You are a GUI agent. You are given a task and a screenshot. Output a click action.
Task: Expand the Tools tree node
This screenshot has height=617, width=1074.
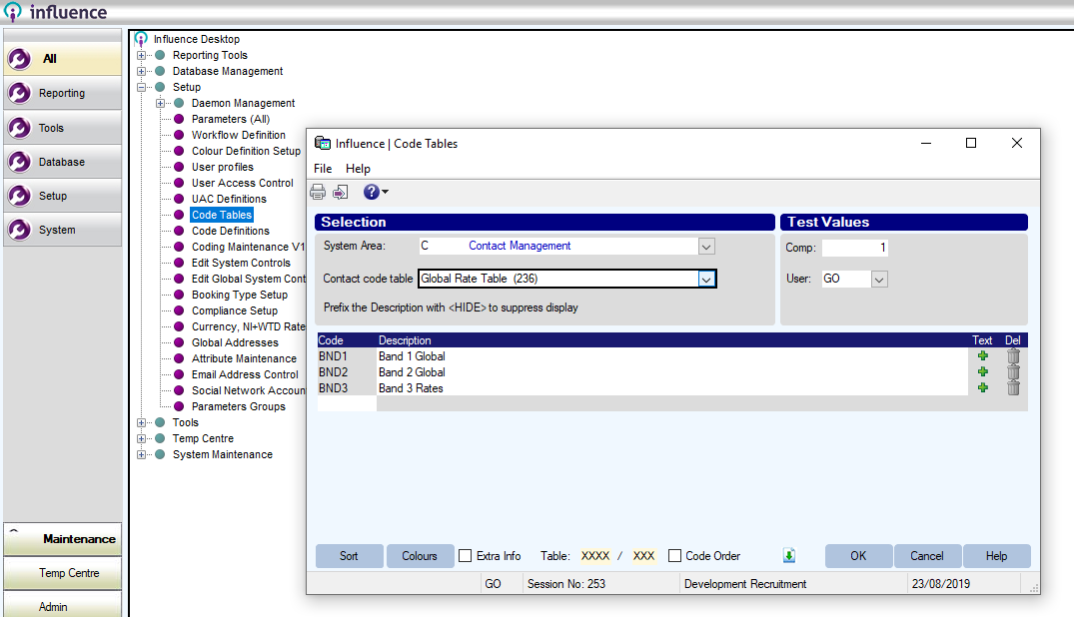pyautogui.click(x=141, y=422)
